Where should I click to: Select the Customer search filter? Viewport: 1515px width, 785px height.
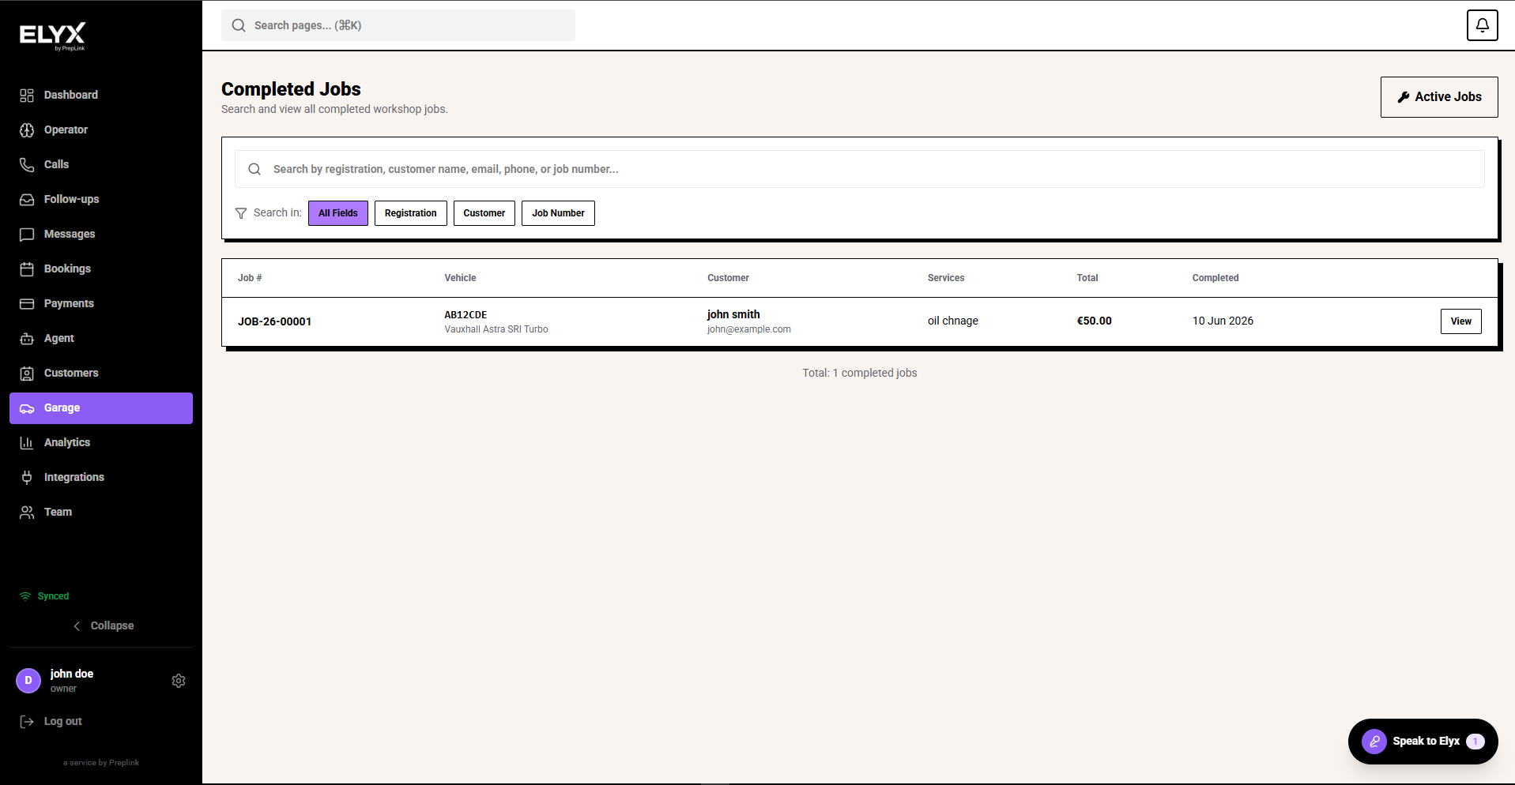pyautogui.click(x=484, y=213)
